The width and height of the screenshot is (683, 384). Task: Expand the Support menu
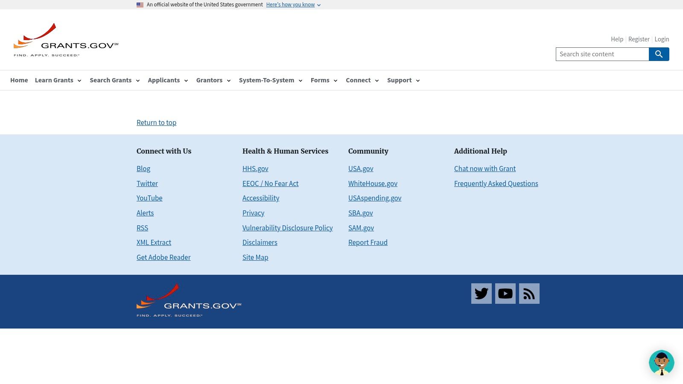[403, 80]
